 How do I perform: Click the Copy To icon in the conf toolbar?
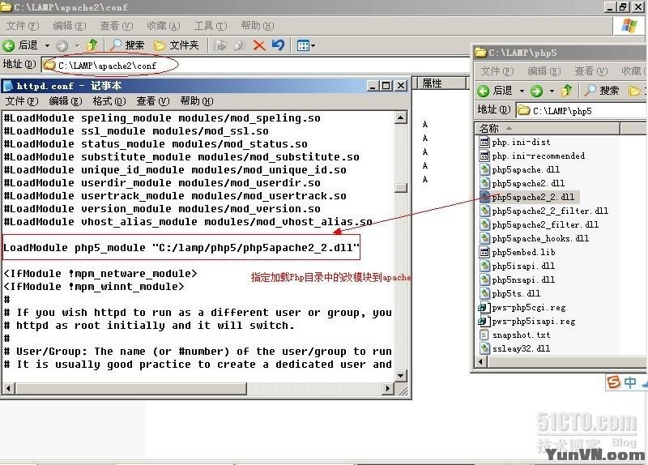tap(240, 45)
